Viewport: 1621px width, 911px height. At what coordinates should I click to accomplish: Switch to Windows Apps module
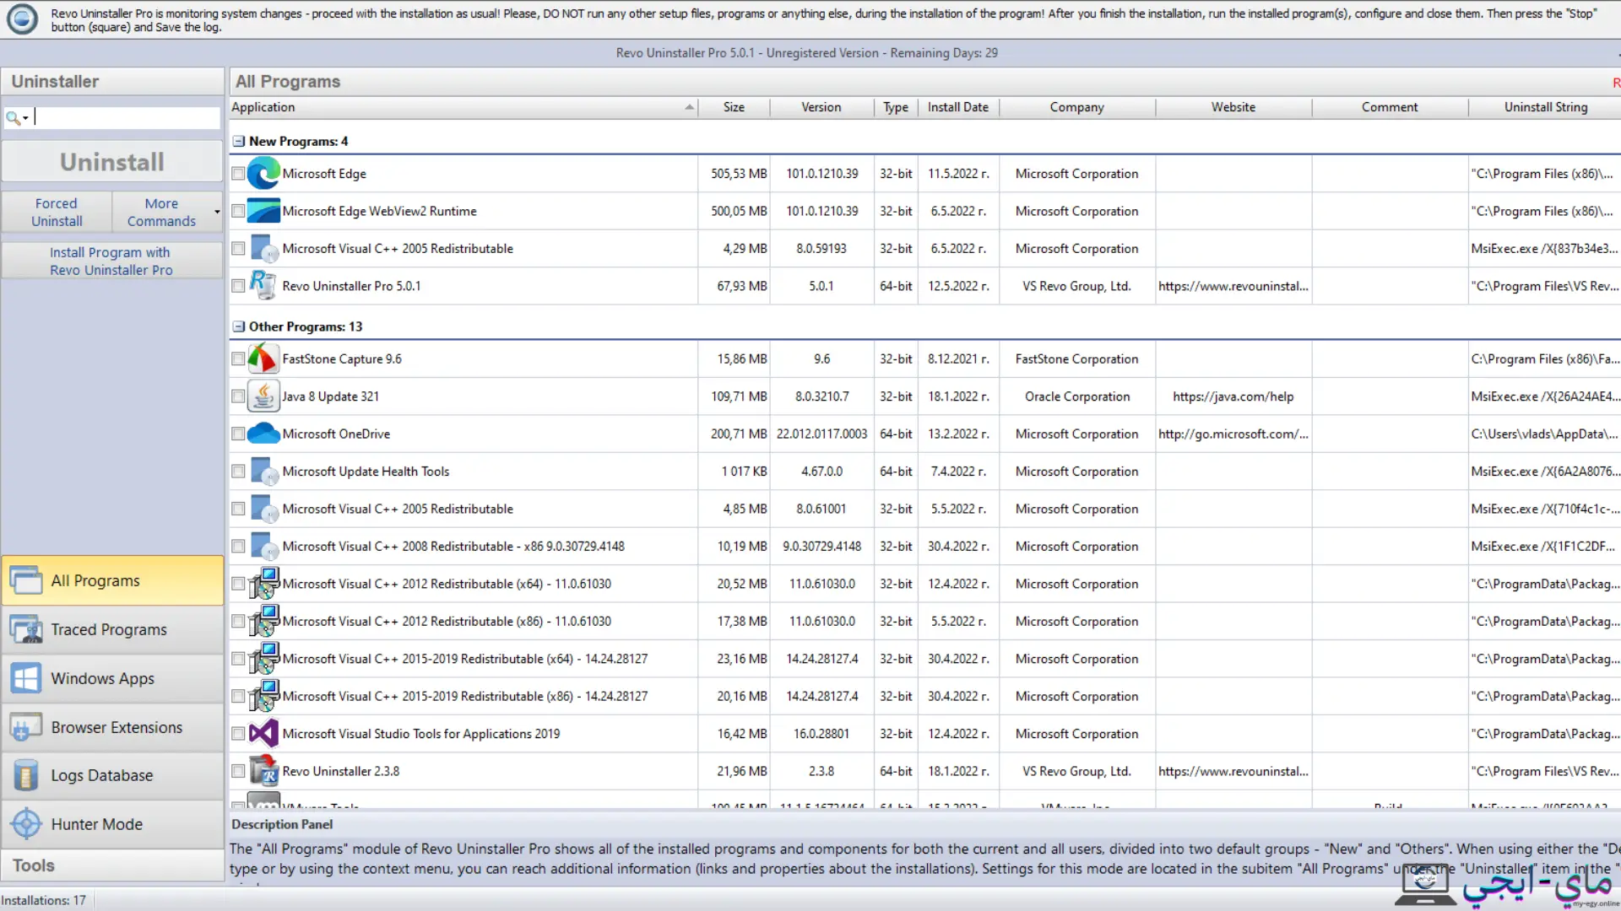(112, 678)
